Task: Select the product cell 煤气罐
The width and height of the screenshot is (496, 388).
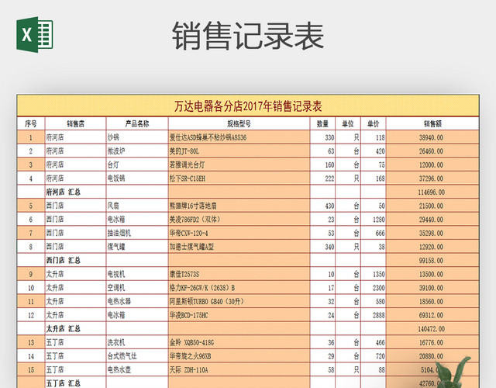Action: (x=137, y=247)
